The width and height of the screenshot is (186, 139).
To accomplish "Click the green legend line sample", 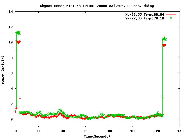I will (x=171, y=18).
